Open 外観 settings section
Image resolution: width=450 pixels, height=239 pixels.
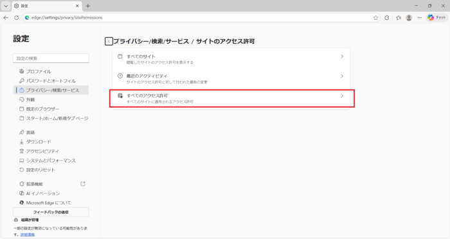(x=51, y=100)
